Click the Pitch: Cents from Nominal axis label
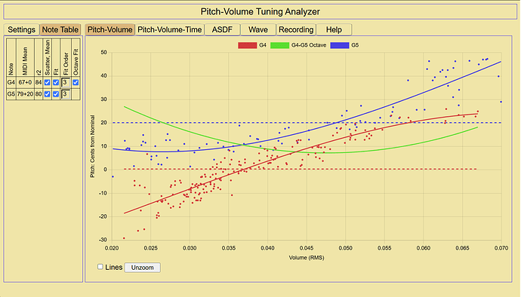Screen dimensions: 521x297 point(92,146)
